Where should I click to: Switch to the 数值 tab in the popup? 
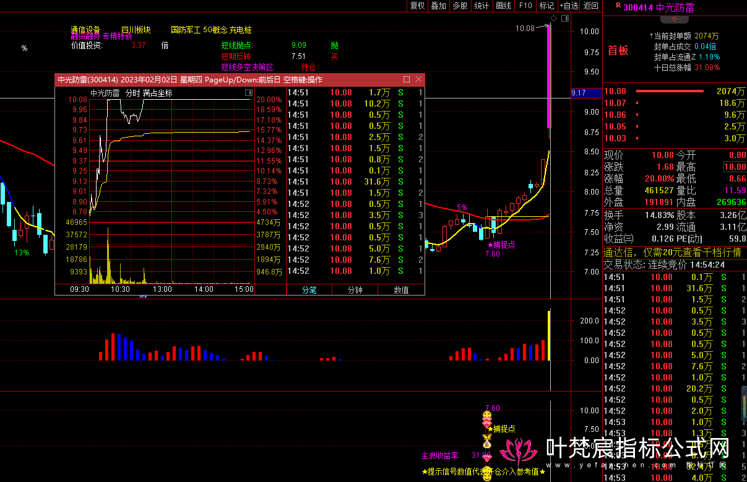(x=401, y=289)
